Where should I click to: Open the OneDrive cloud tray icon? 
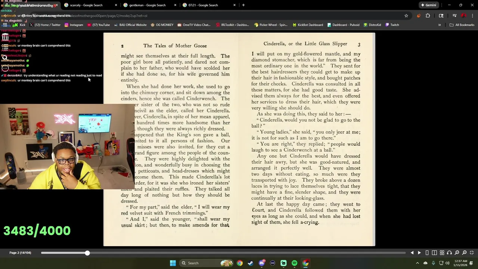click(x=425, y=263)
